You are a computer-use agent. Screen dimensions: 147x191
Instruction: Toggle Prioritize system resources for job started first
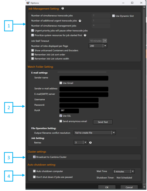pos(32,35)
